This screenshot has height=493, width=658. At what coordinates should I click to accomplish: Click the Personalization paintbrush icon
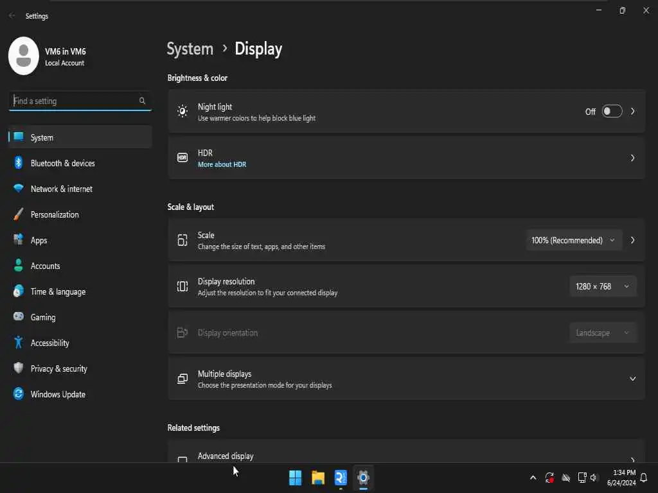pyautogui.click(x=19, y=214)
